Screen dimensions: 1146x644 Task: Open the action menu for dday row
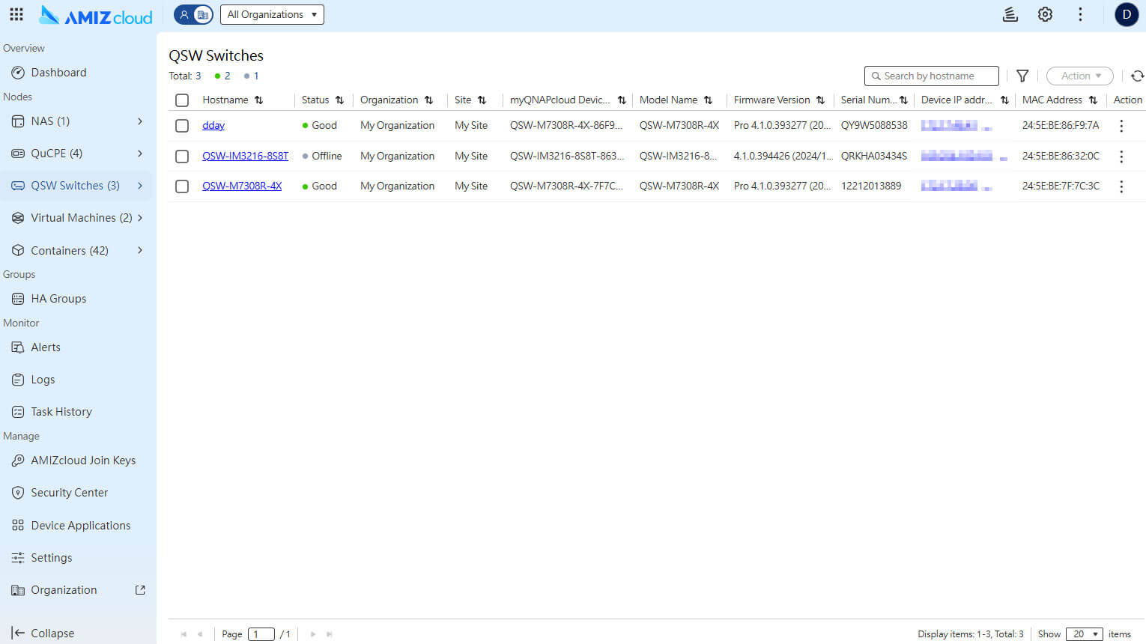pyautogui.click(x=1121, y=126)
